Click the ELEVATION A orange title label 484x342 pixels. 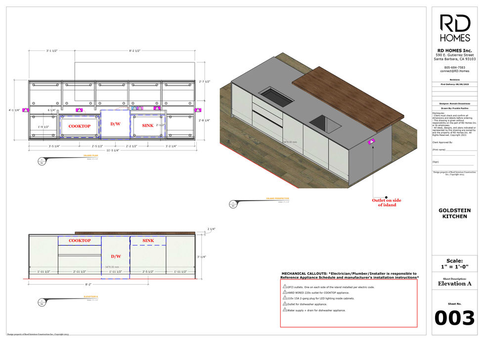click(91, 297)
